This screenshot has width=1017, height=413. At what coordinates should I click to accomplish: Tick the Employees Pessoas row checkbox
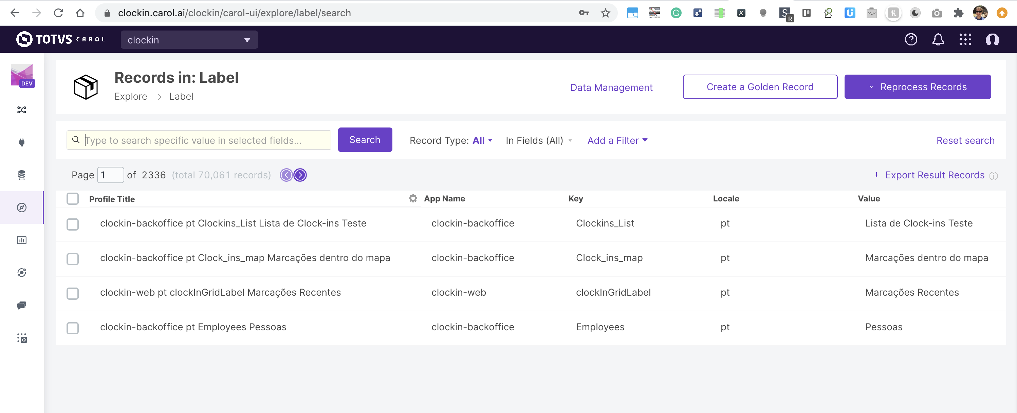[73, 328]
